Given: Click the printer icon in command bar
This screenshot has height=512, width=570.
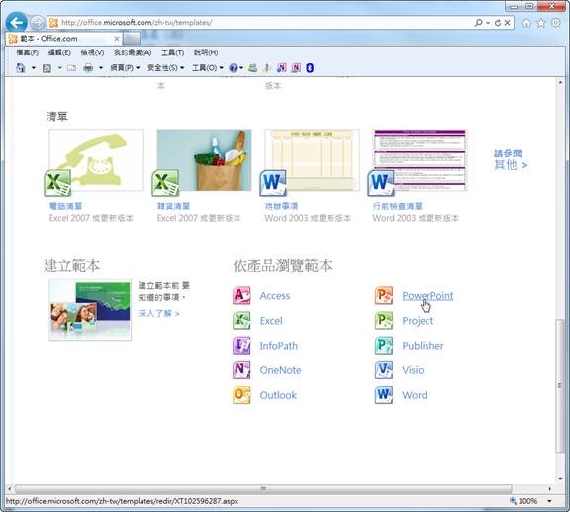Looking at the screenshot, I should coord(88,68).
